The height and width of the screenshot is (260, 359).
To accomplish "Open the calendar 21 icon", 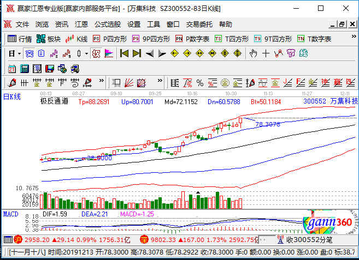I will pyautogui.click(x=12, y=69).
